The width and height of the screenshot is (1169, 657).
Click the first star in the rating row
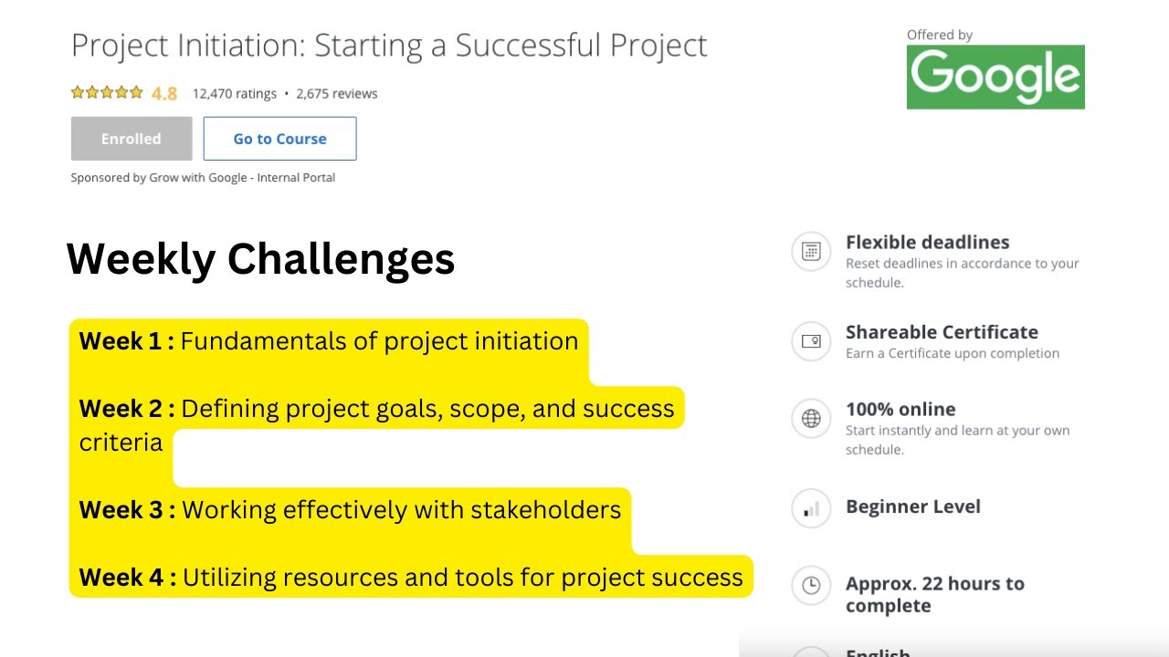point(77,92)
